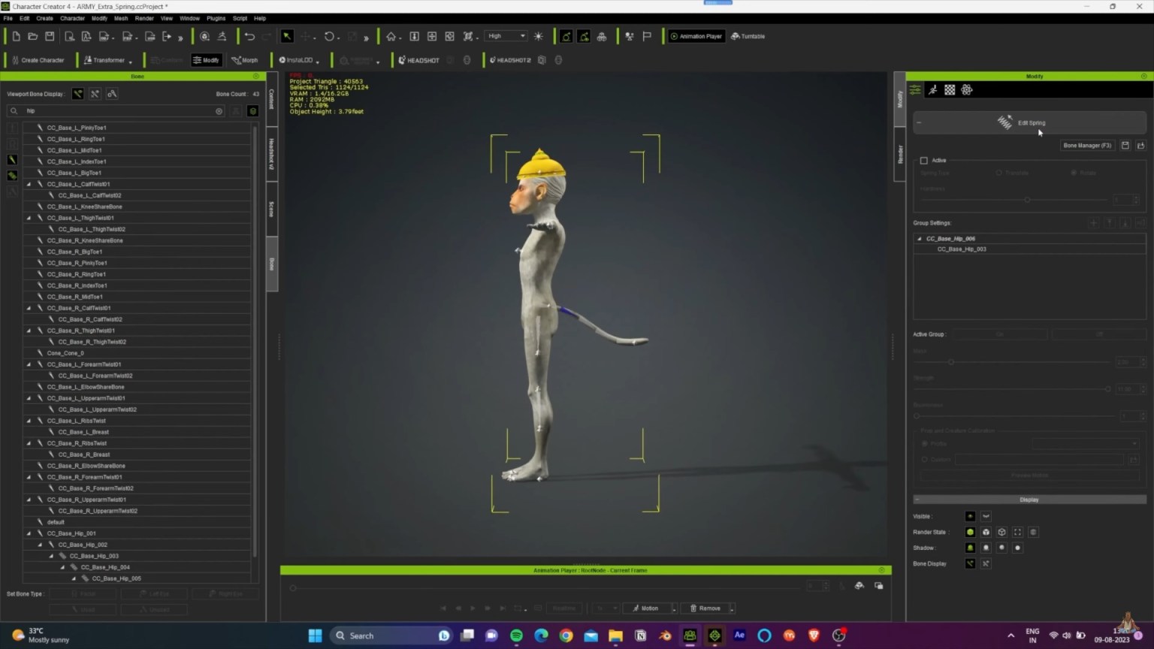Click the Bone Manager (F3) button
Image resolution: width=1154 pixels, height=649 pixels.
(1087, 146)
